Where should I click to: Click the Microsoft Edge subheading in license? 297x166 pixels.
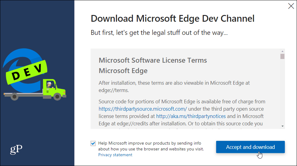pyautogui.click(x=123, y=71)
